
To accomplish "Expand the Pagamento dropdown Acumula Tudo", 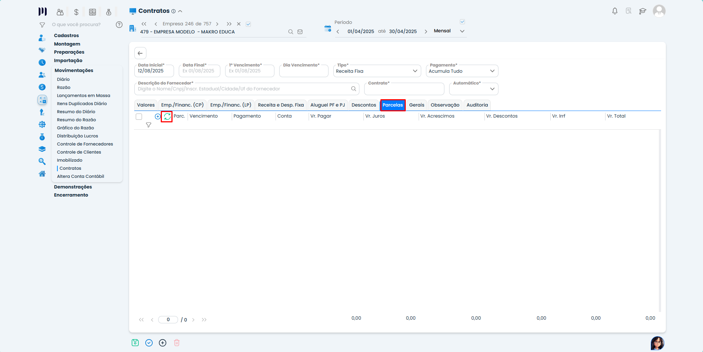I will point(462,71).
